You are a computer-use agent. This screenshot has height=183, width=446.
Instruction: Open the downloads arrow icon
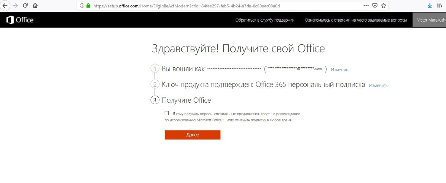430,6
